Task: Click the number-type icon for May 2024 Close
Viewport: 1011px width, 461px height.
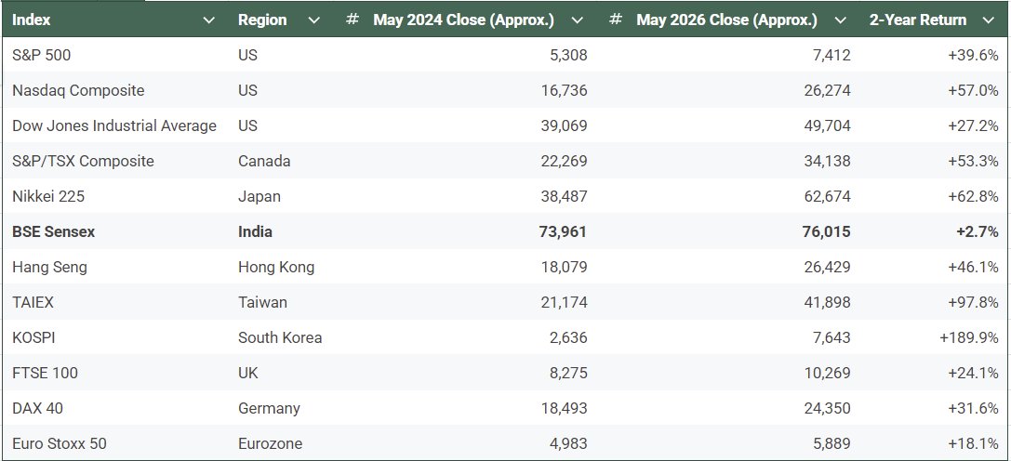Action: click(x=353, y=20)
